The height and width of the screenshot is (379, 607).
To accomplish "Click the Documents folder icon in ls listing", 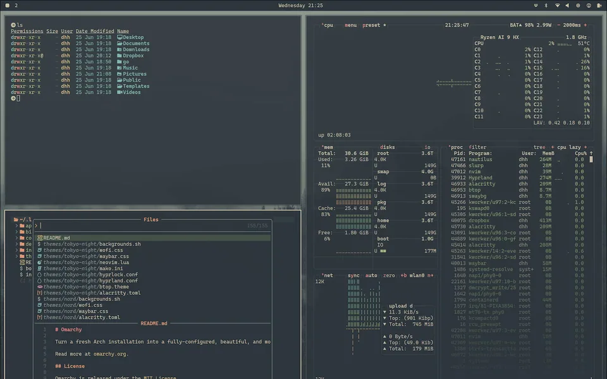I will (x=120, y=44).
